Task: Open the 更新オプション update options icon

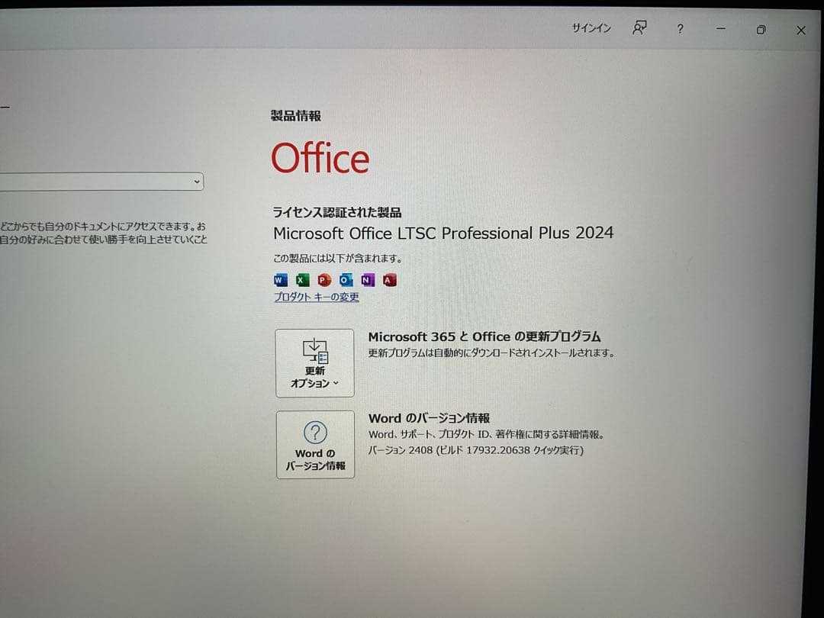Action: [315, 349]
